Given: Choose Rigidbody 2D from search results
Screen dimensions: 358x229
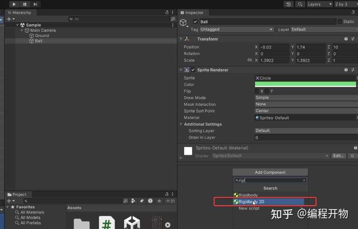Looking at the screenshot, I should pos(268,202).
